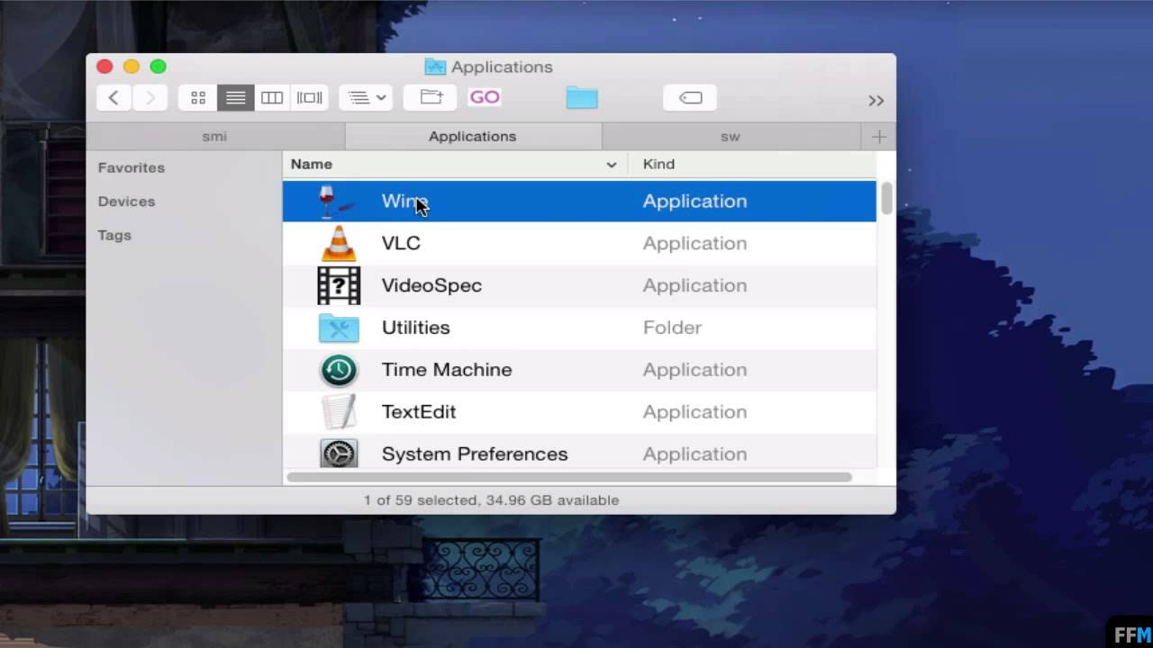The width and height of the screenshot is (1153, 648).
Task: Minimize the Finder window with the yellow button
Action: [132, 67]
